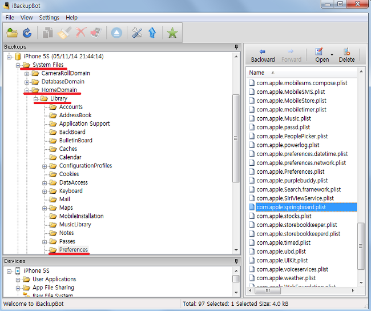Collapse the Library folder
371x311 pixels.
coord(36,99)
